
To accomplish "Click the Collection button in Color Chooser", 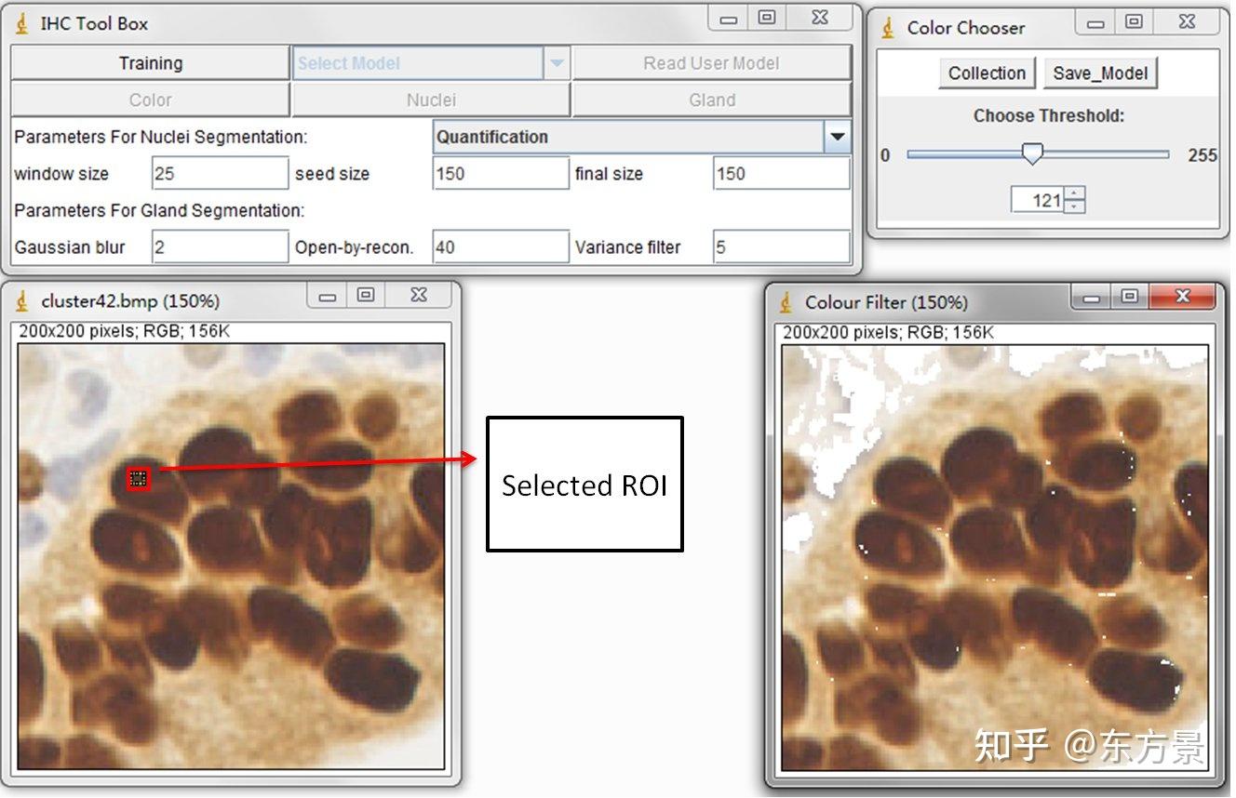I will pos(986,73).
